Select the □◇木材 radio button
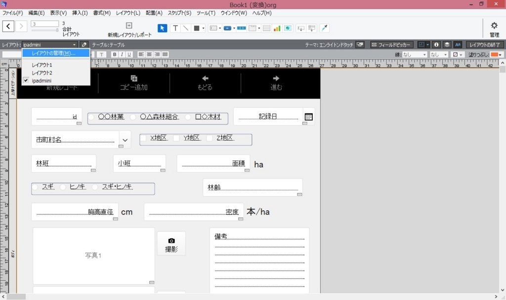 pos(188,117)
